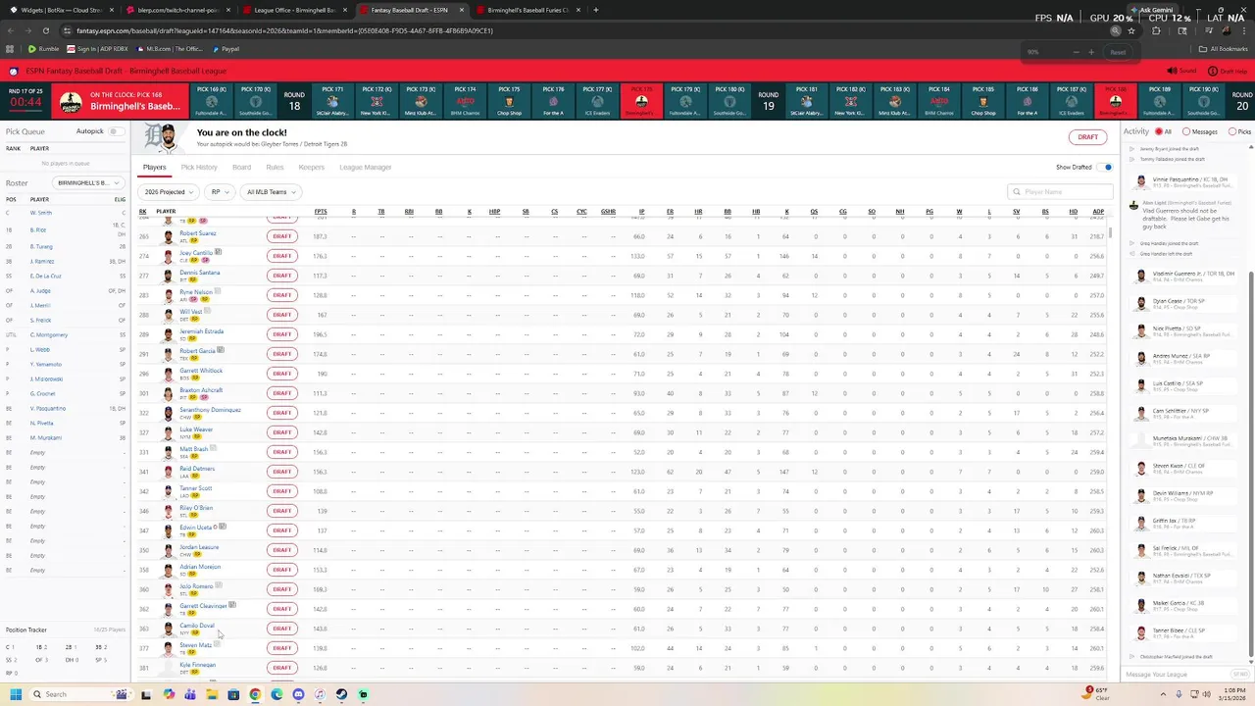
Task: Draft Kyle Finnegan
Action: (281, 668)
